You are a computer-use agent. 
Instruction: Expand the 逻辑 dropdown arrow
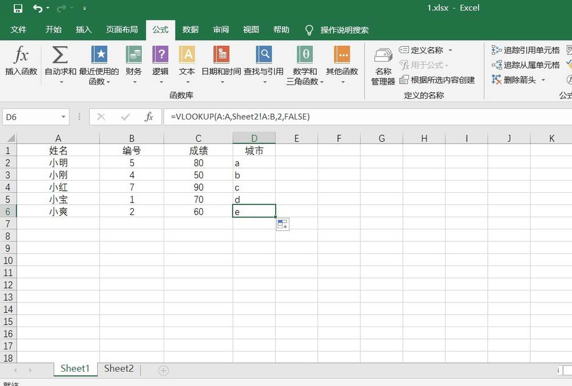[161, 82]
